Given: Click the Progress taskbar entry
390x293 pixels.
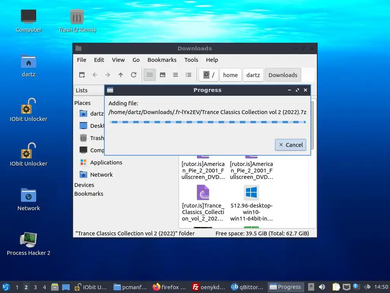Looking at the screenshot, I should pos(286,287).
